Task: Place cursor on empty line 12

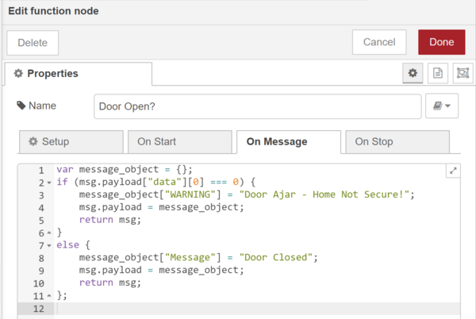Action: [x=238, y=308]
